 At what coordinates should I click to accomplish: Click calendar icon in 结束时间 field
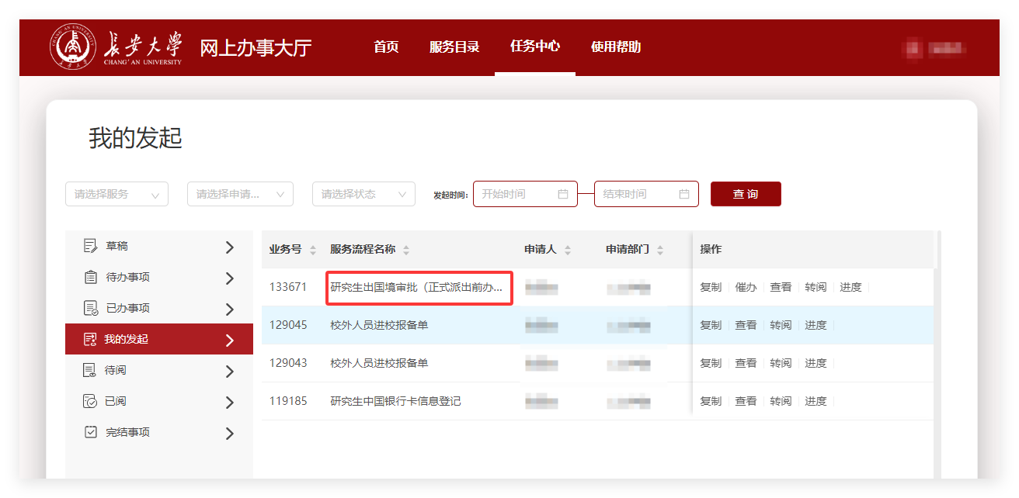684,194
